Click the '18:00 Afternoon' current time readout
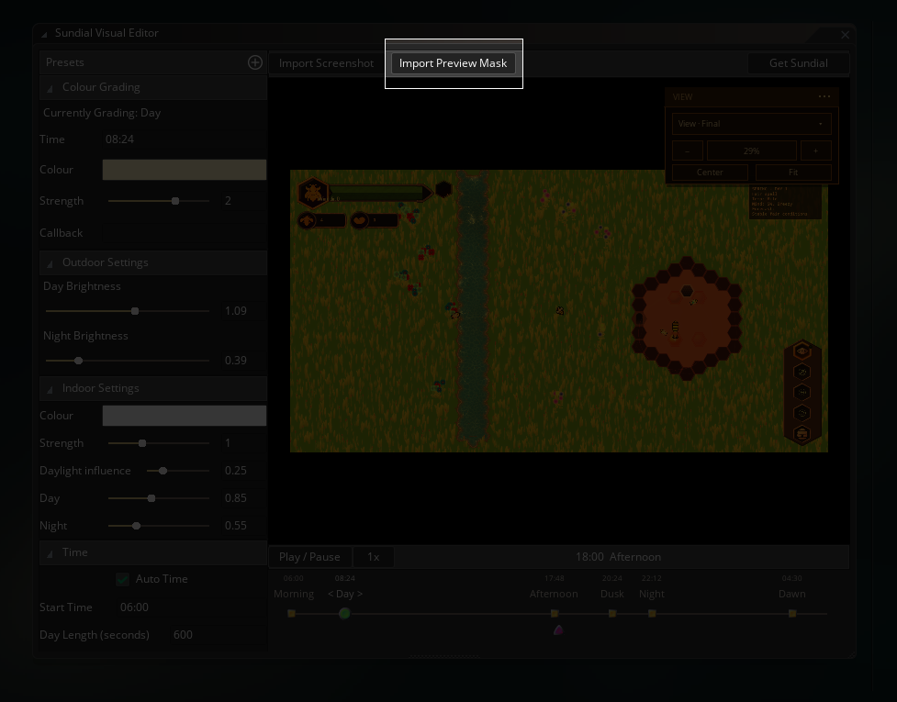 pyautogui.click(x=619, y=557)
